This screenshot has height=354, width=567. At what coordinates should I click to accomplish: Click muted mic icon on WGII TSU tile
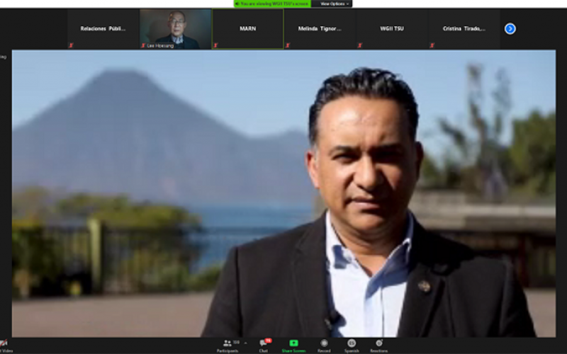coord(360,45)
